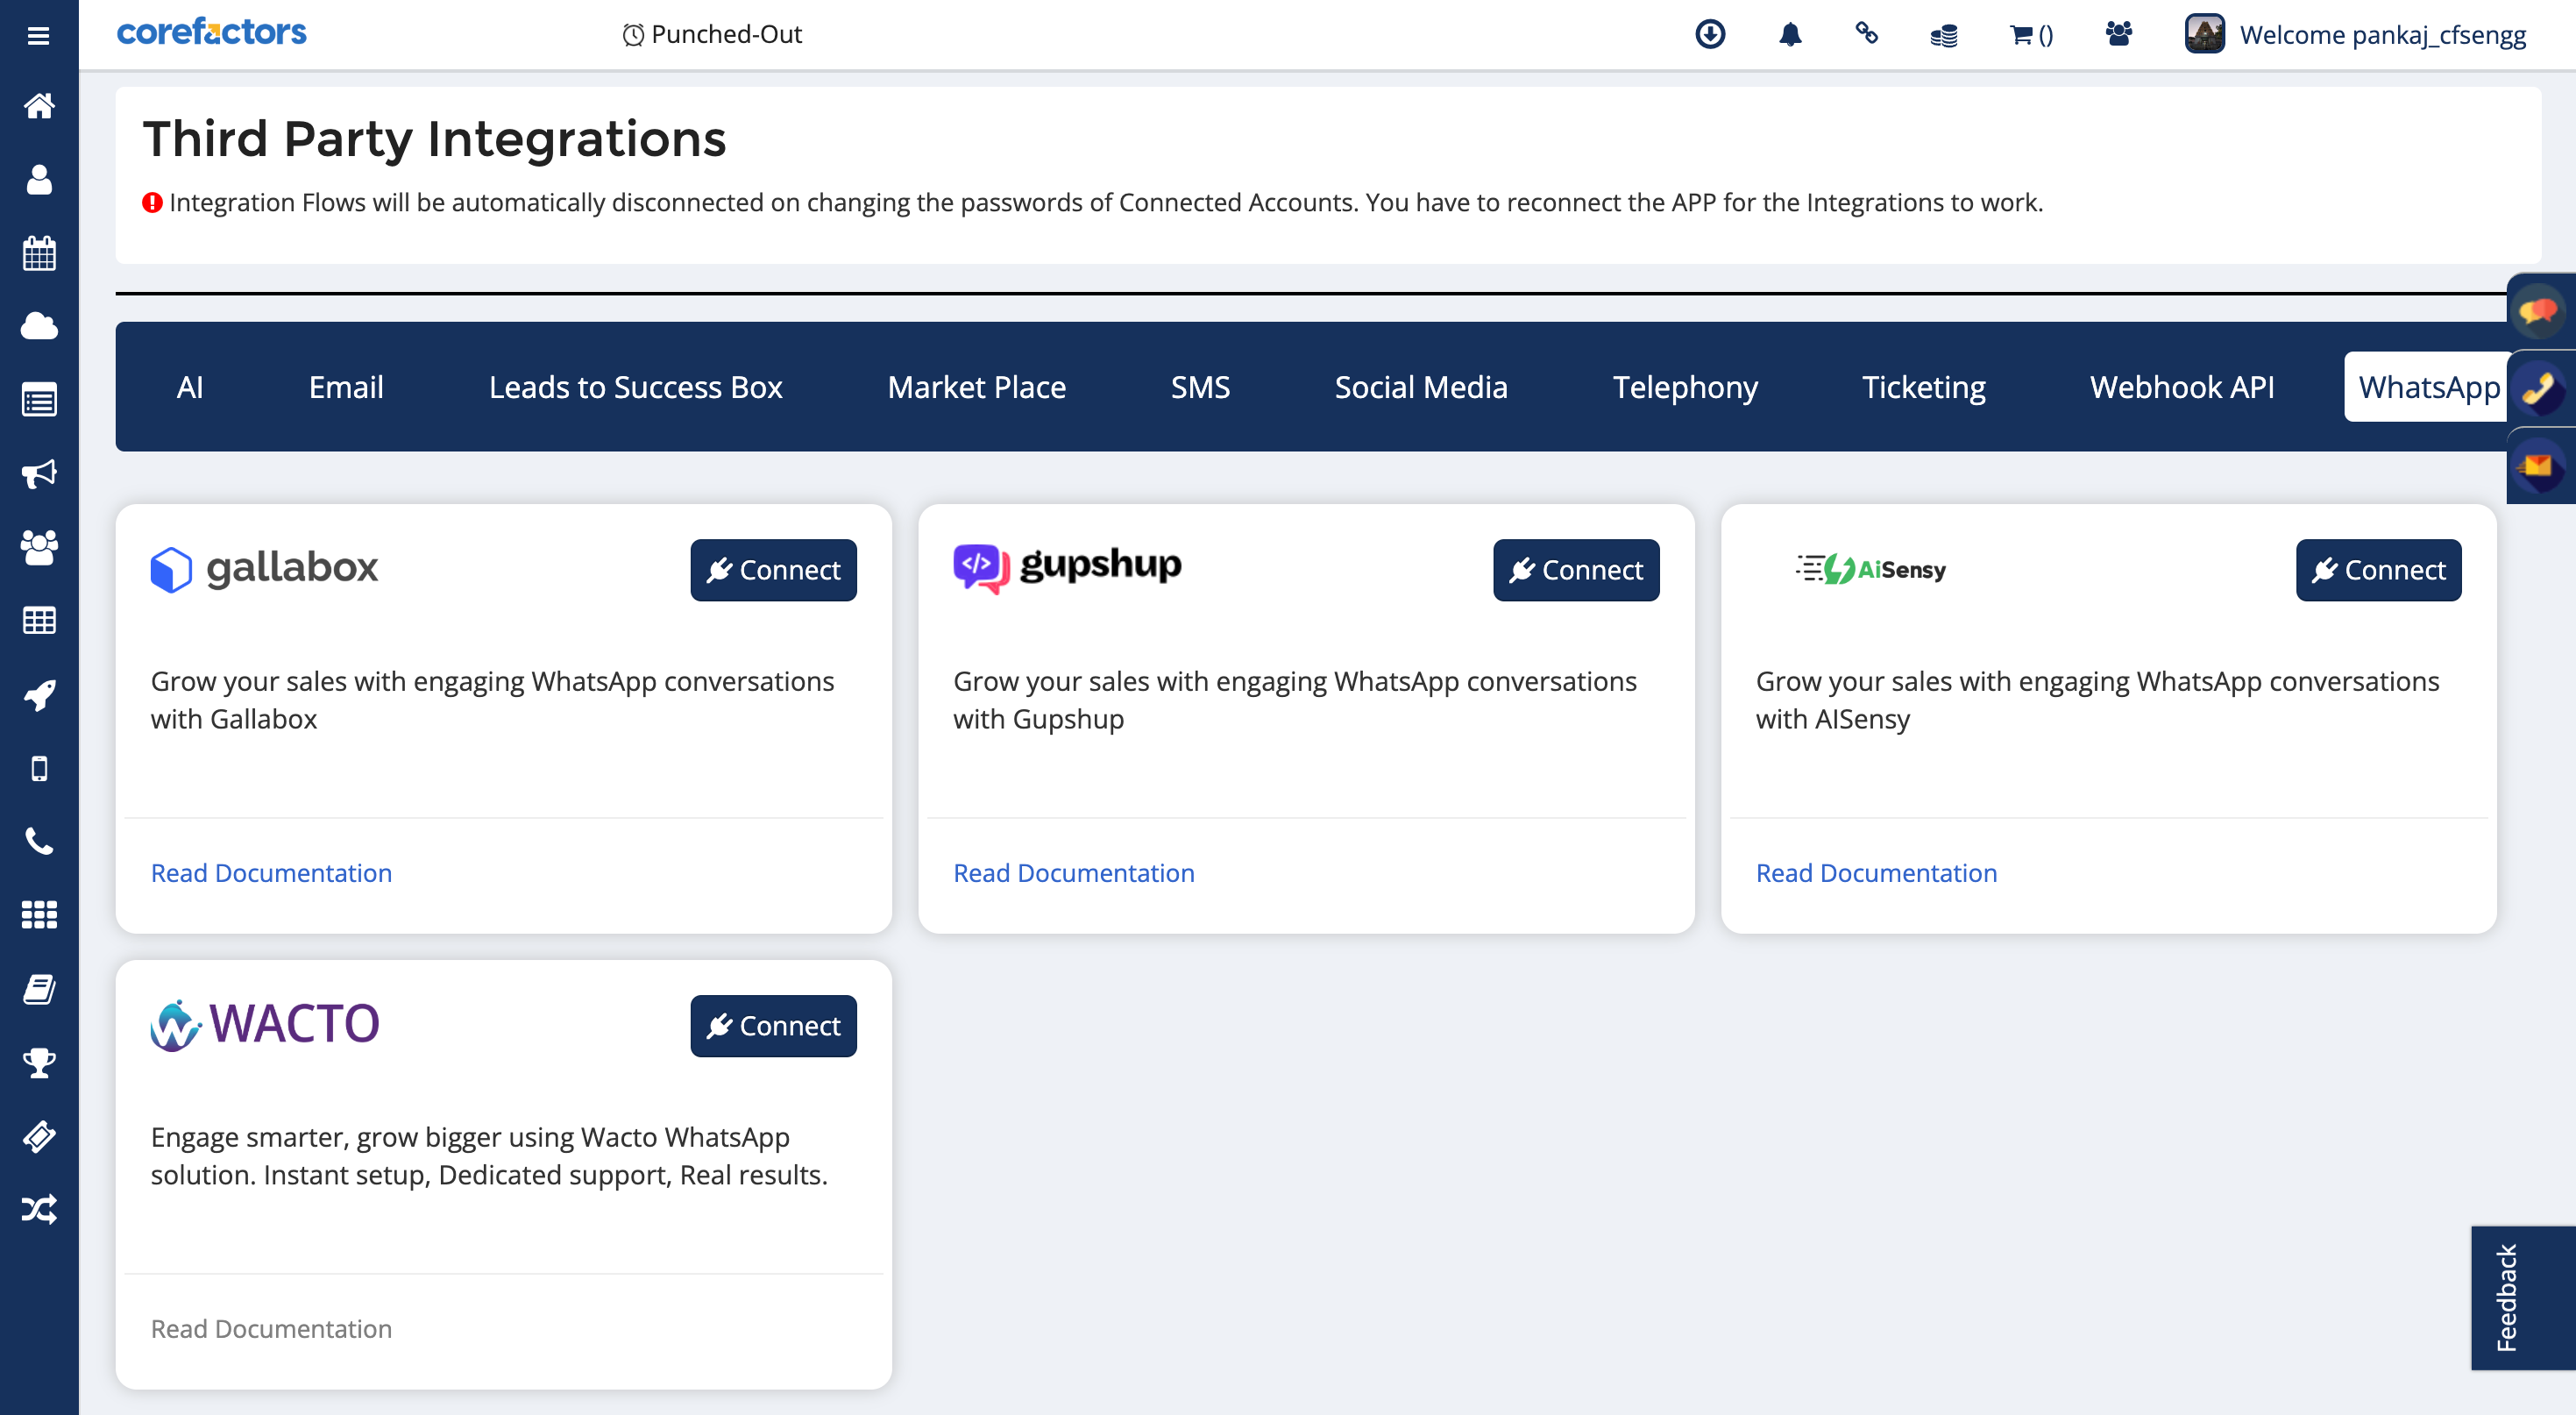This screenshot has width=2576, height=1415.
Task: Open the telephone handset sidebar icon
Action: 39,841
